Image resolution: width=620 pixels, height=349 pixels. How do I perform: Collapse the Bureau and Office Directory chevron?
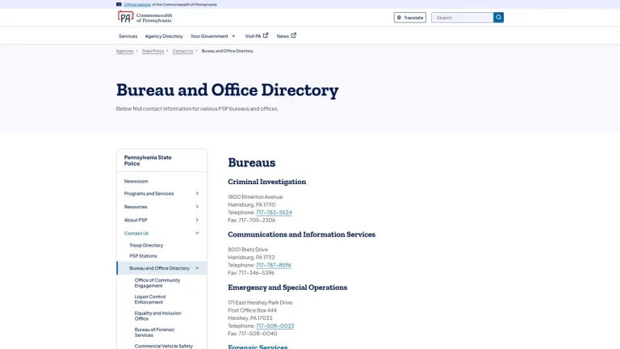[197, 268]
